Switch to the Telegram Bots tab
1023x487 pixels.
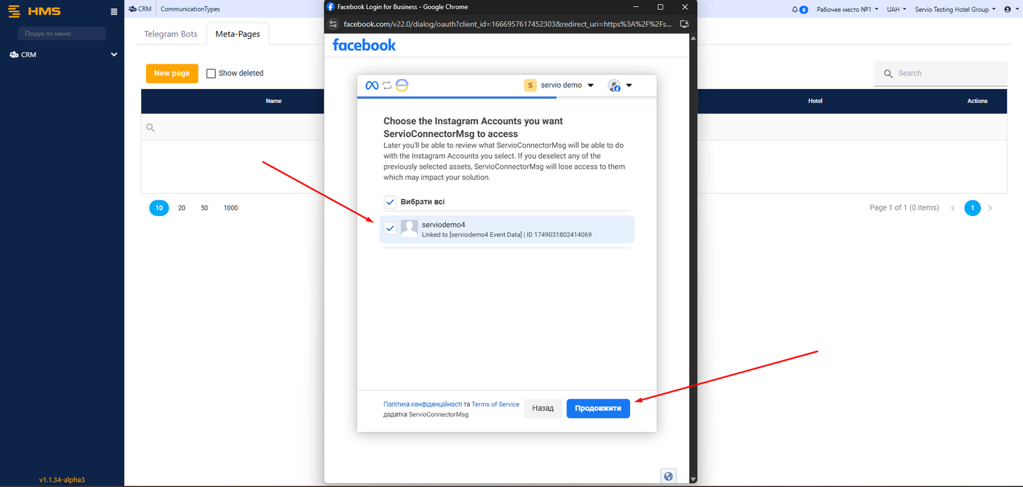170,33
